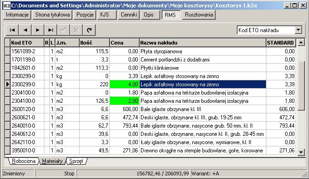
Task: Select code cell 2600621-0
Action: tap(27, 117)
